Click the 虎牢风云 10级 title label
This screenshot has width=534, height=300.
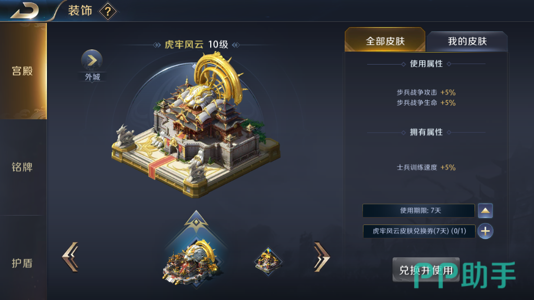pos(197,45)
